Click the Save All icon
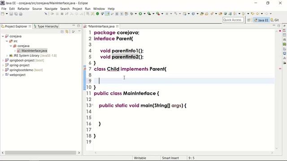 pyautogui.click(x=16, y=14)
